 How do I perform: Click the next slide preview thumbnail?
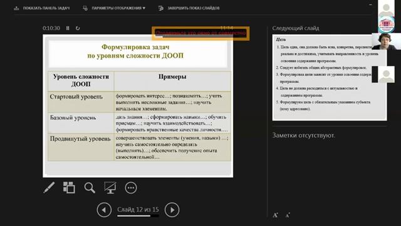coord(330,78)
